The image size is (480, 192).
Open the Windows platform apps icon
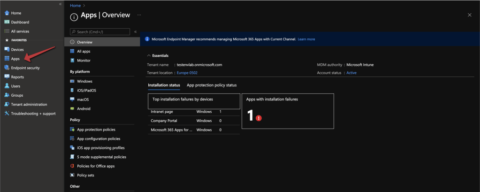(72, 81)
